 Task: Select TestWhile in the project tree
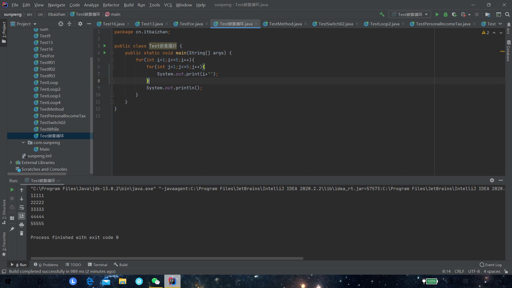tap(49, 129)
